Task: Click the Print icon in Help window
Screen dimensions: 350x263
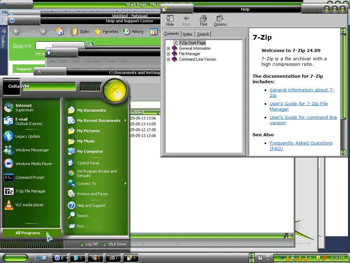Action: 203,21
